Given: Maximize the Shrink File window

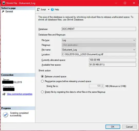Looking at the screenshot, I should coord(125,3).
